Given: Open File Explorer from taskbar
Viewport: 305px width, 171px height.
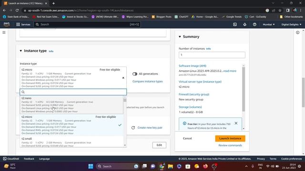Looking at the screenshot, I should tap(171, 166).
